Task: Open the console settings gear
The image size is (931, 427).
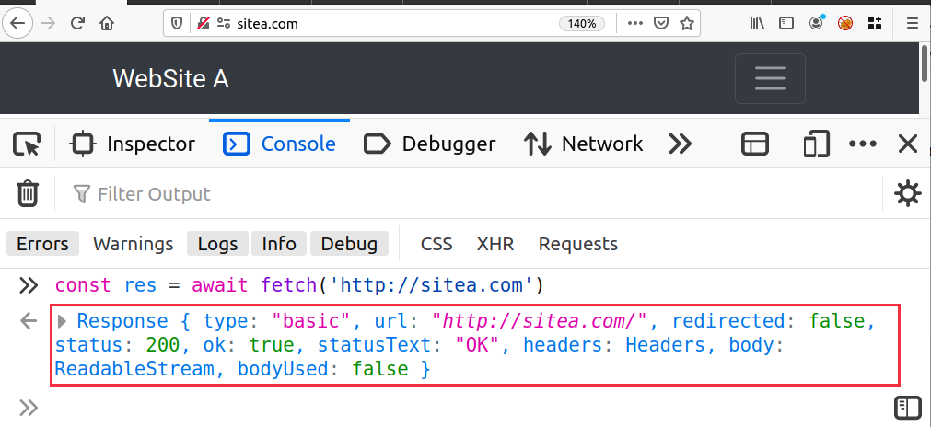Action: pos(908,194)
